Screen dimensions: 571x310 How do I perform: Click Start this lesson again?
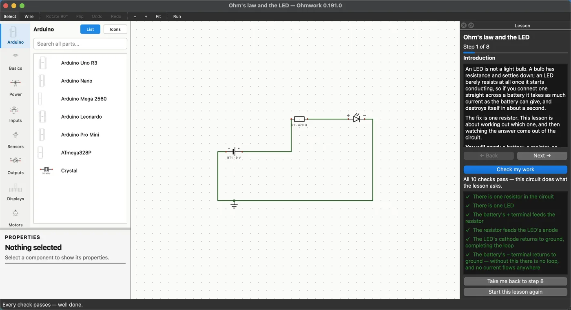516,292
